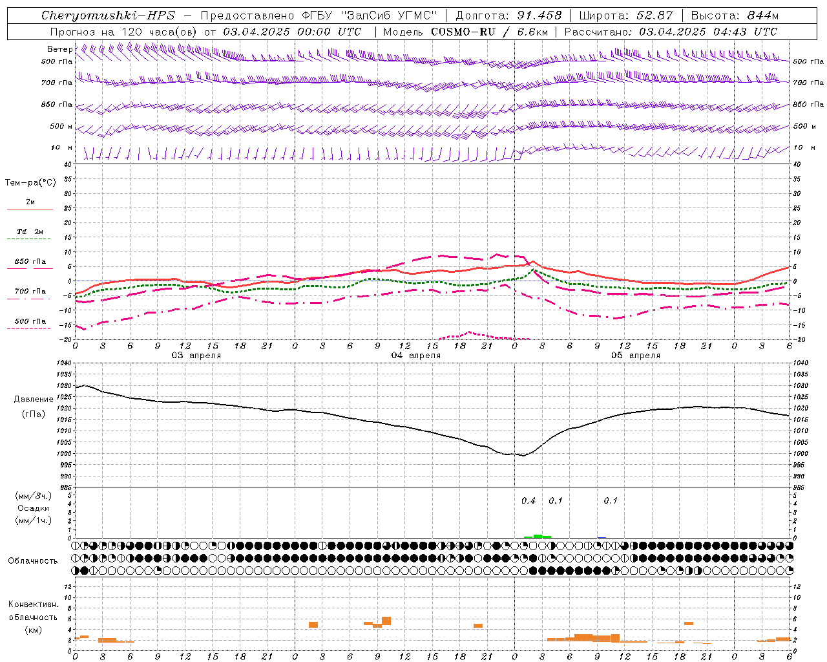Click the (мм/1ч.) precipitation unit label
The height and width of the screenshot is (662, 827).
[x=34, y=520]
